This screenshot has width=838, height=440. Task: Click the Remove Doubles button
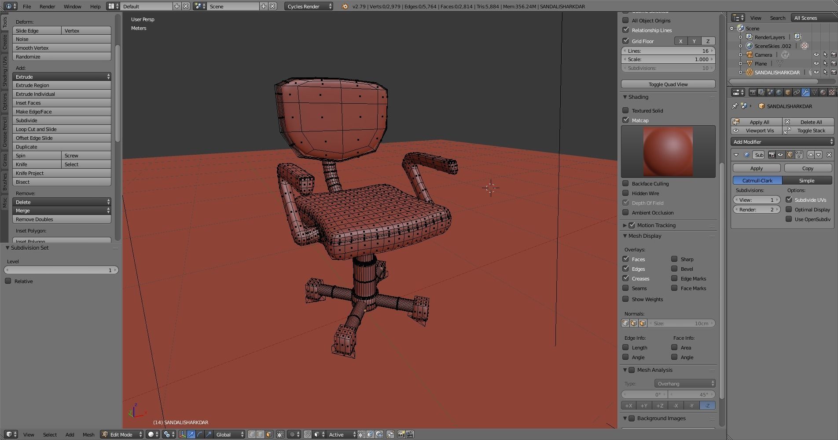pos(62,219)
